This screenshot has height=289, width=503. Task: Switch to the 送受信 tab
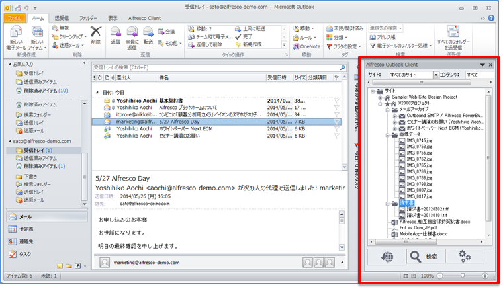(62, 18)
